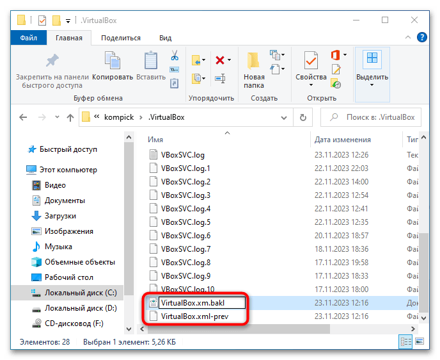This screenshot has width=440, height=360.
Task: Open the Delete dropdown arrow
Action: tap(229, 60)
